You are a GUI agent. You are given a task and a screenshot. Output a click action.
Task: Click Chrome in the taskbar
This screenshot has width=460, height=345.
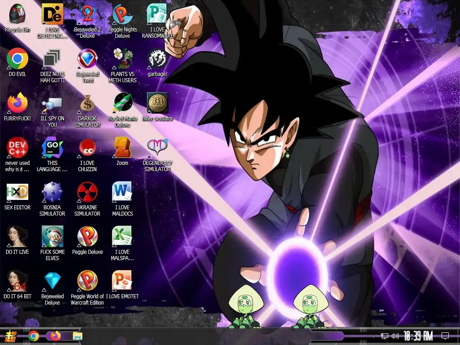33,336
